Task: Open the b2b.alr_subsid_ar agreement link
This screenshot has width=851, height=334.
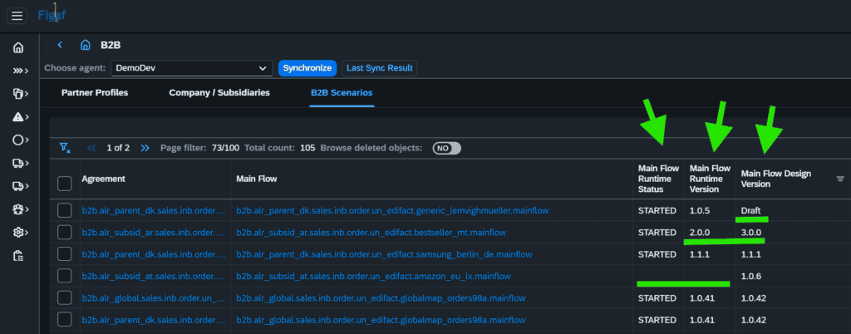Action: point(153,232)
